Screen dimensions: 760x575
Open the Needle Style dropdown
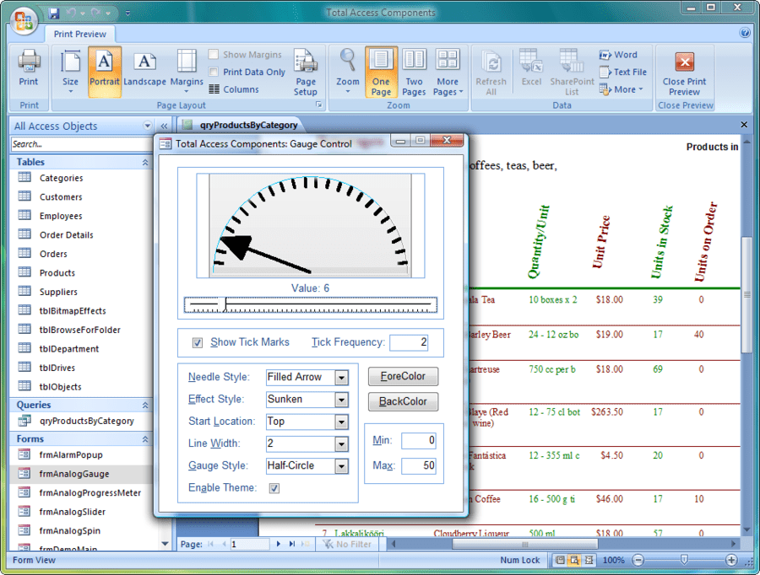point(341,378)
